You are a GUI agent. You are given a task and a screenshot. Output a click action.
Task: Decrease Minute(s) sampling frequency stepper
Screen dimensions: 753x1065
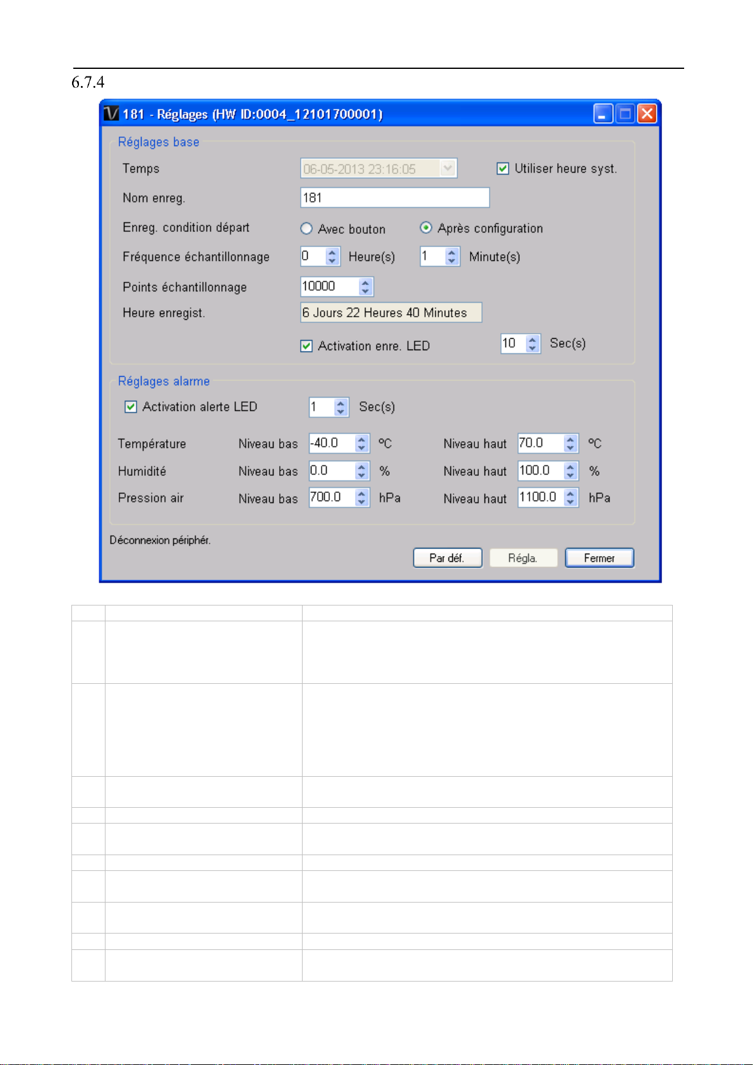click(x=452, y=260)
